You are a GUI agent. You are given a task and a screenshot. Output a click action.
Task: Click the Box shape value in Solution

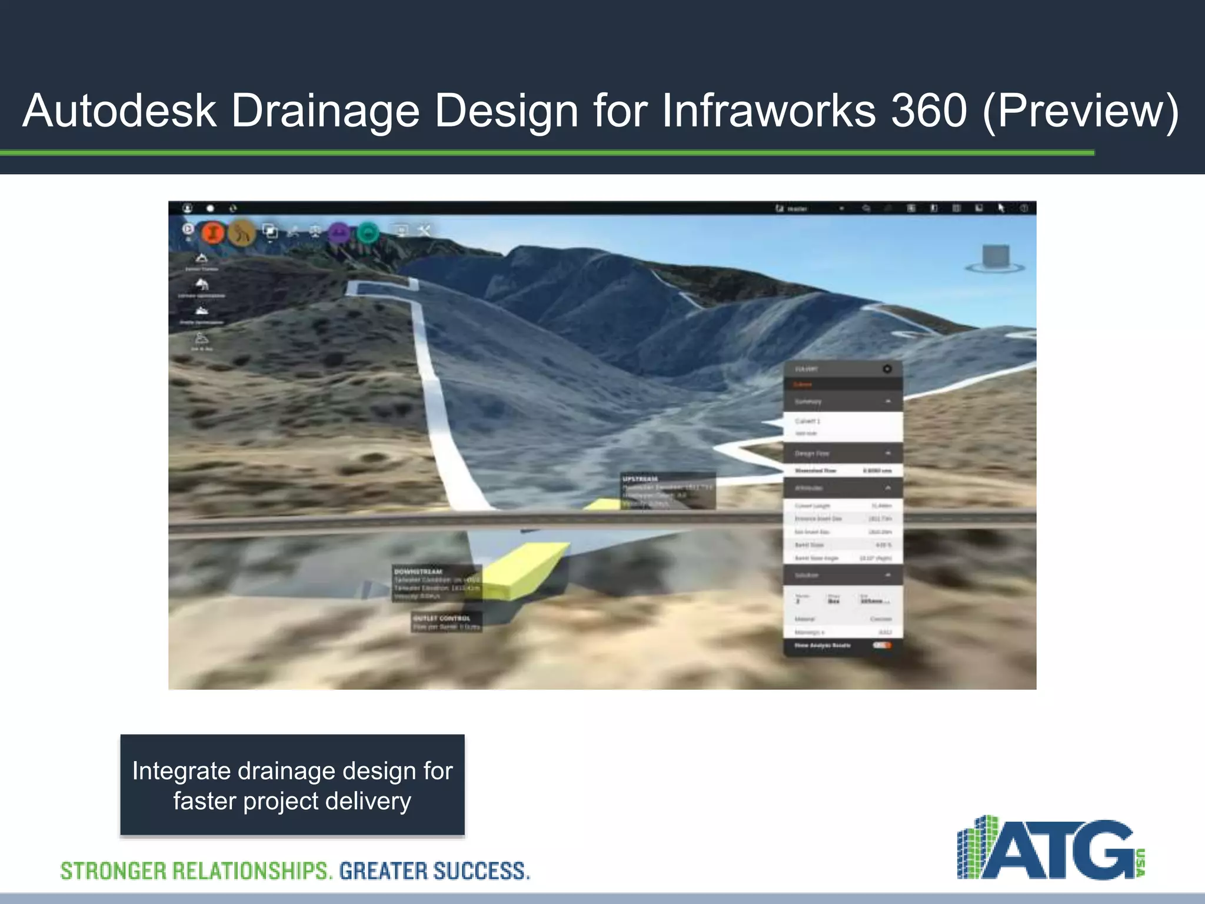coord(834,601)
